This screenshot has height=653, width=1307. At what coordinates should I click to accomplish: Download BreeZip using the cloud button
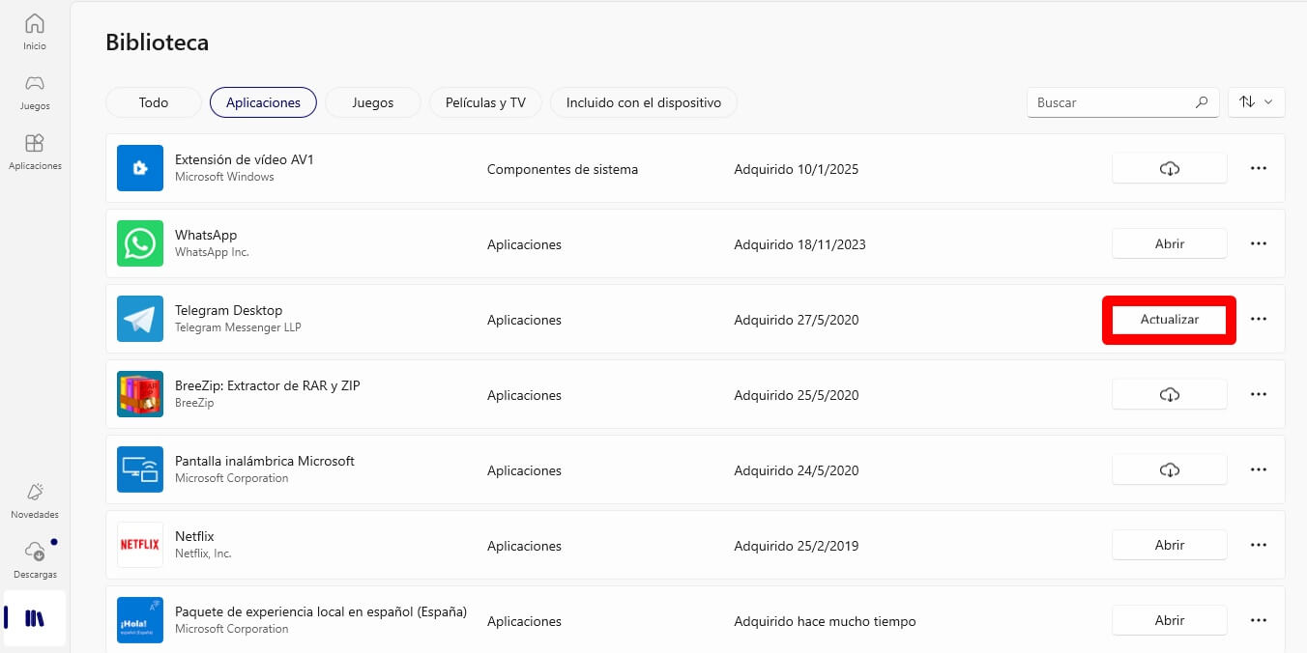coord(1170,394)
